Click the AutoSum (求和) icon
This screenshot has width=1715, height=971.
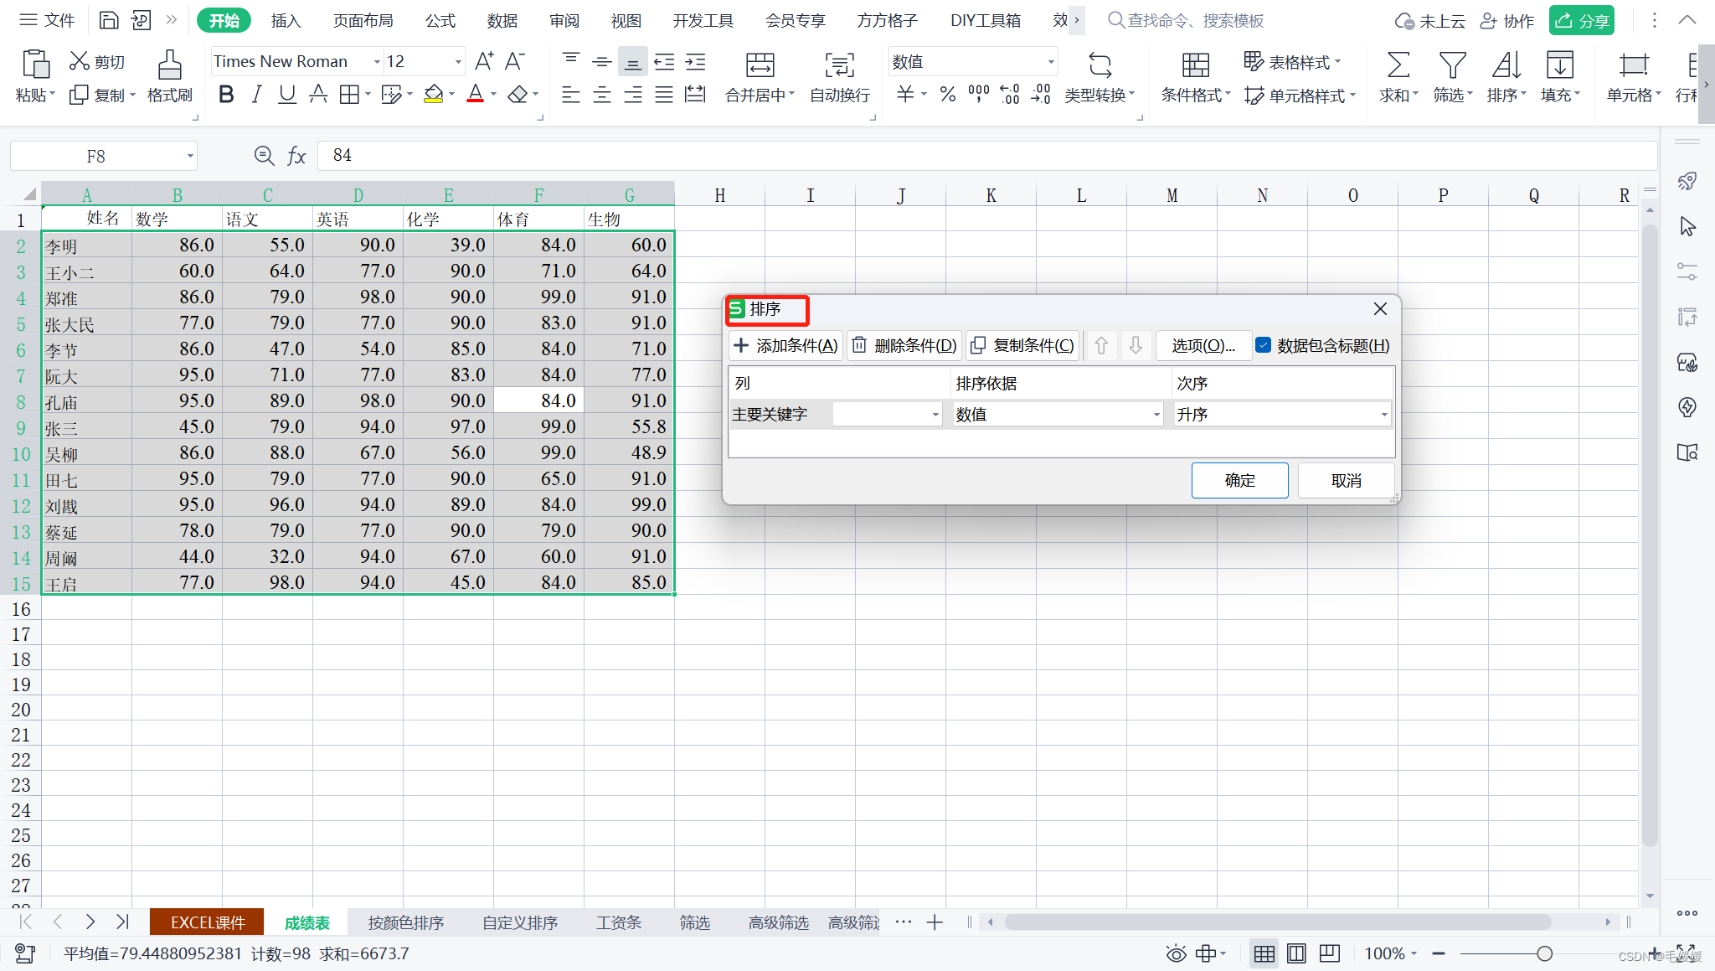pos(1398,65)
